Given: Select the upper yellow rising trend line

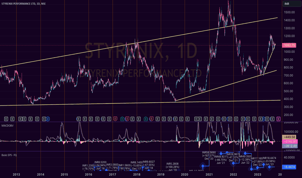Looking at the screenshot, I should pos(139,43).
